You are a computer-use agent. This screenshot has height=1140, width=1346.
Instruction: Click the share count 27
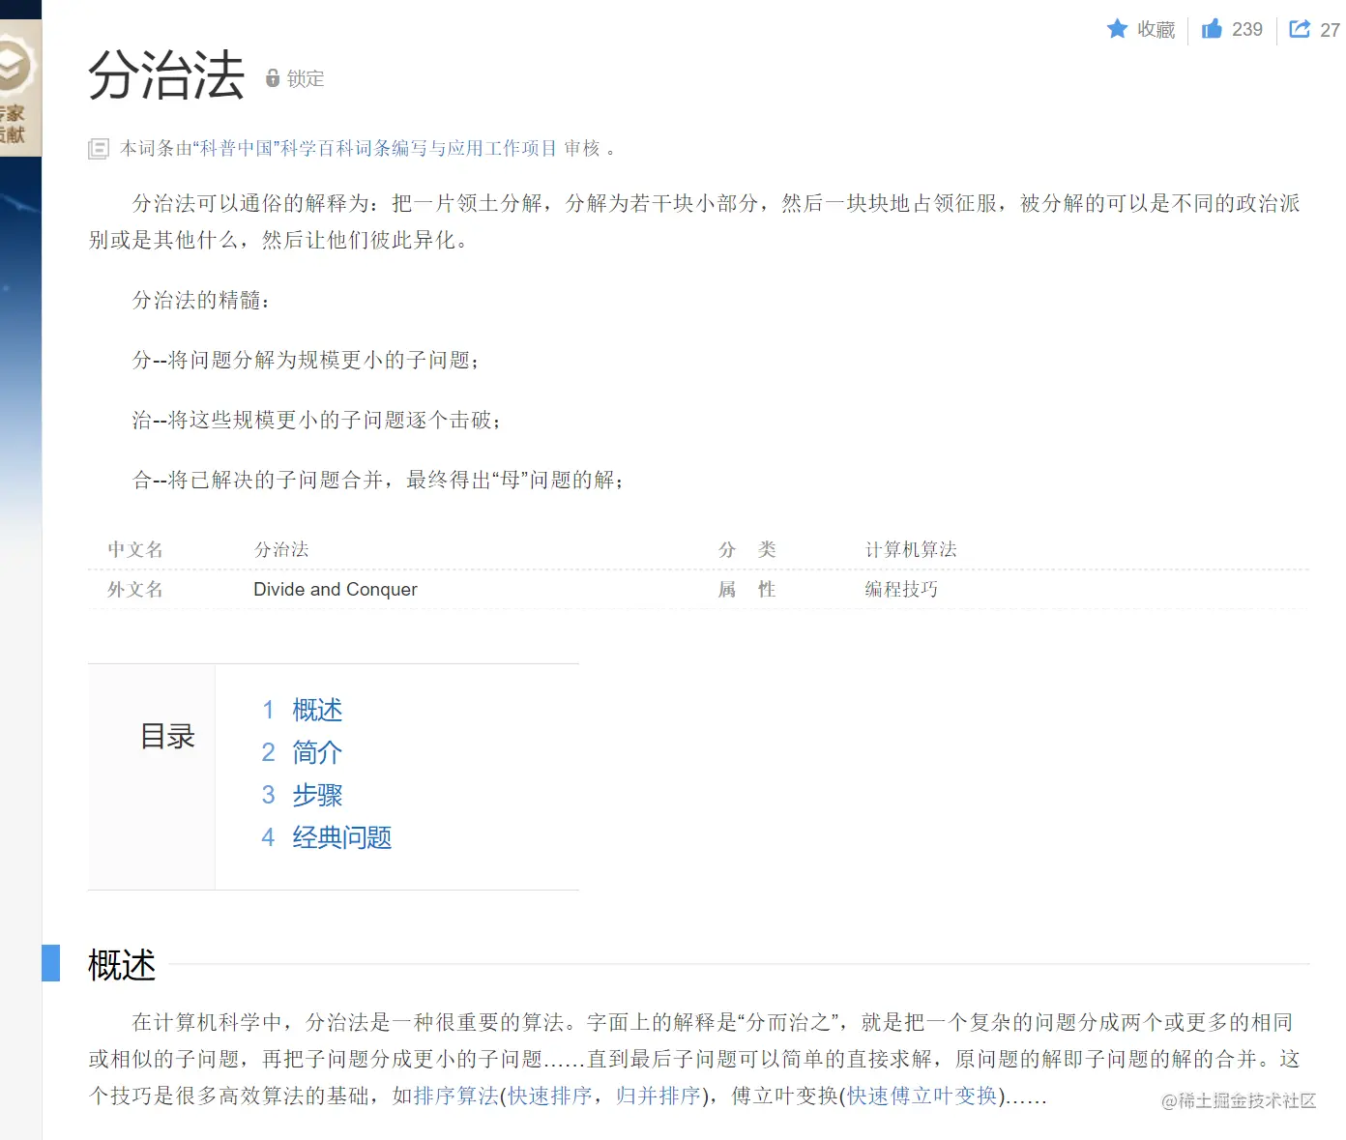tap(1331, 30)
